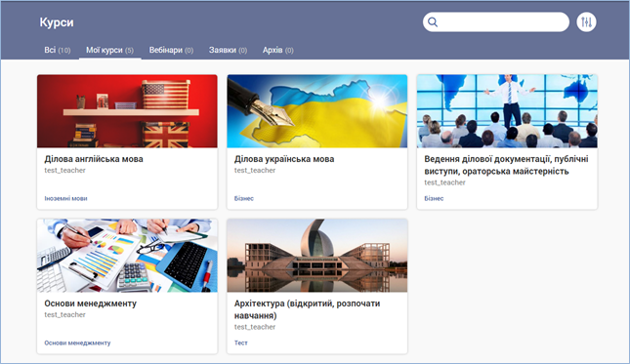Image resolution: width=630 pixels, height=364 pixels.
Task: Click inside the course search field
Action: tap(496, 22)
